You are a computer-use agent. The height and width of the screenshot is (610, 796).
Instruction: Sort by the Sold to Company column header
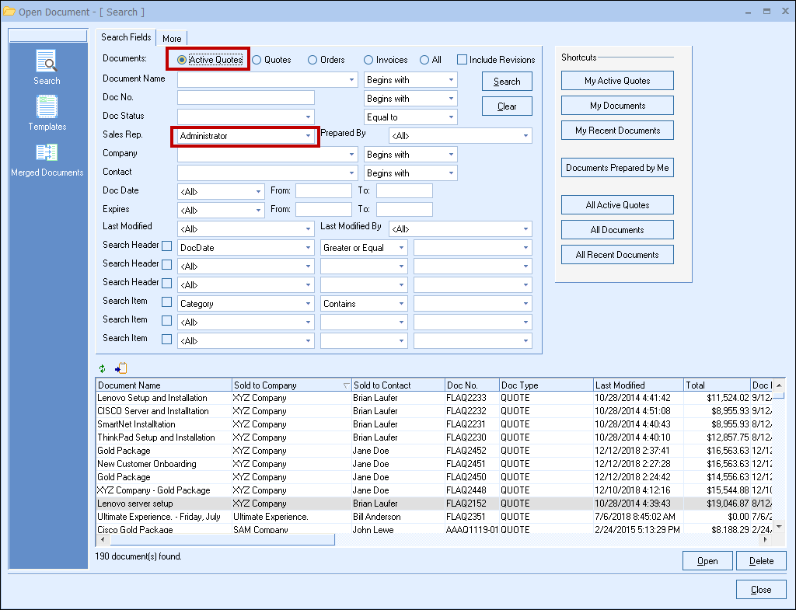288,385
